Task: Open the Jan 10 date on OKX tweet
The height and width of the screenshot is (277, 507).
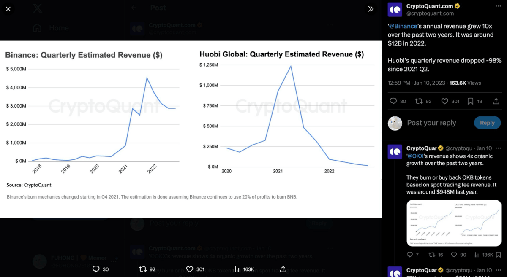Action: coord(484,148)
